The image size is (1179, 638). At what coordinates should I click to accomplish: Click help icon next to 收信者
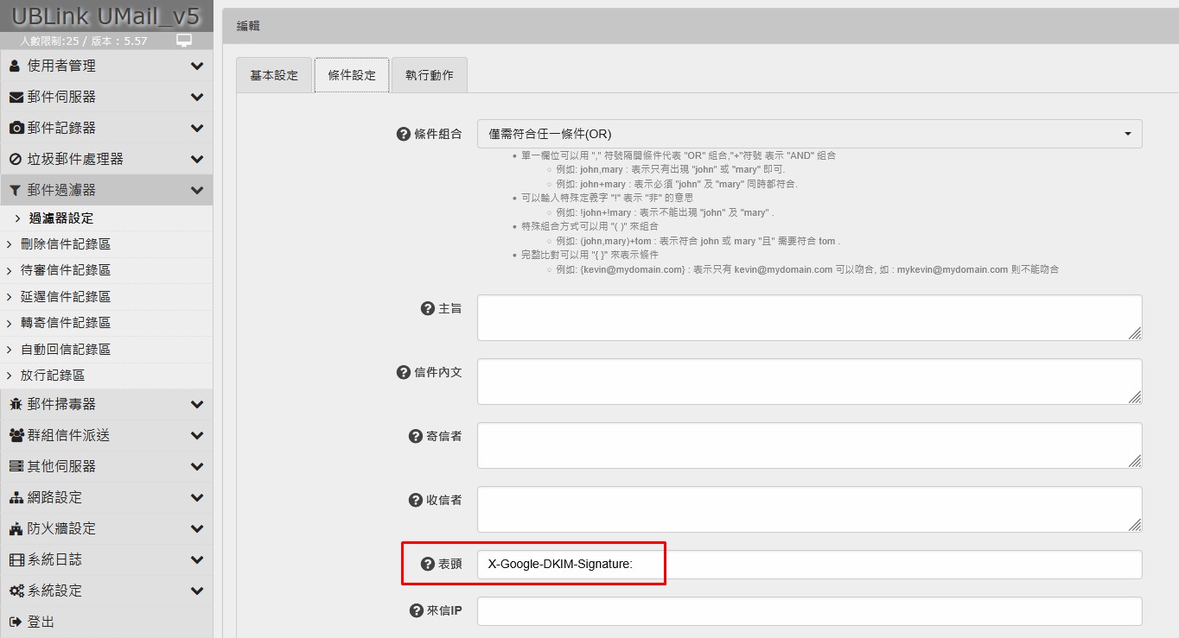click(415, 500)
